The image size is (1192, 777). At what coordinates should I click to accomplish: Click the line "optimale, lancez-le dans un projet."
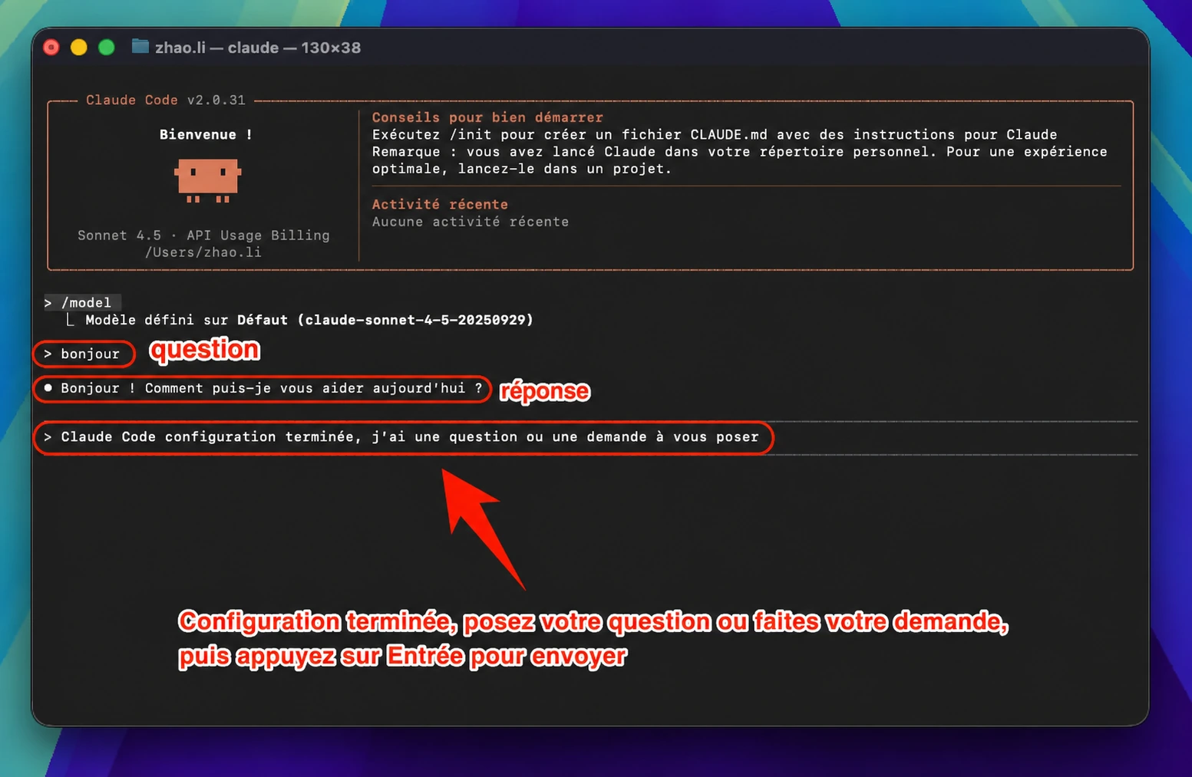(x=522, y=169)
